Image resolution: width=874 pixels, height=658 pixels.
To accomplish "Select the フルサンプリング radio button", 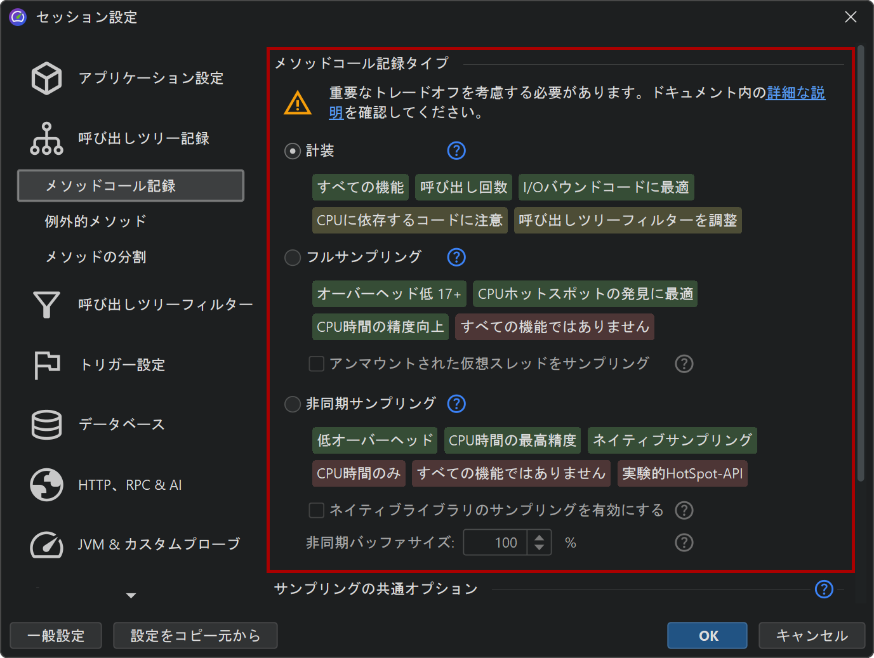I will [293, 257].
